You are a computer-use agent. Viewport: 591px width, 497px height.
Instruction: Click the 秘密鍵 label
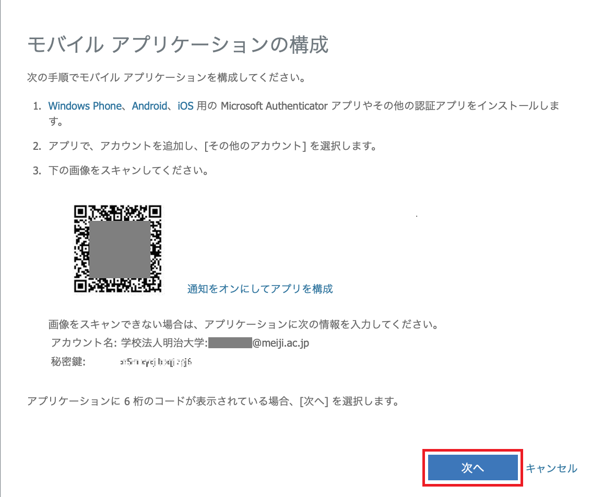click(x=68, y=362)
